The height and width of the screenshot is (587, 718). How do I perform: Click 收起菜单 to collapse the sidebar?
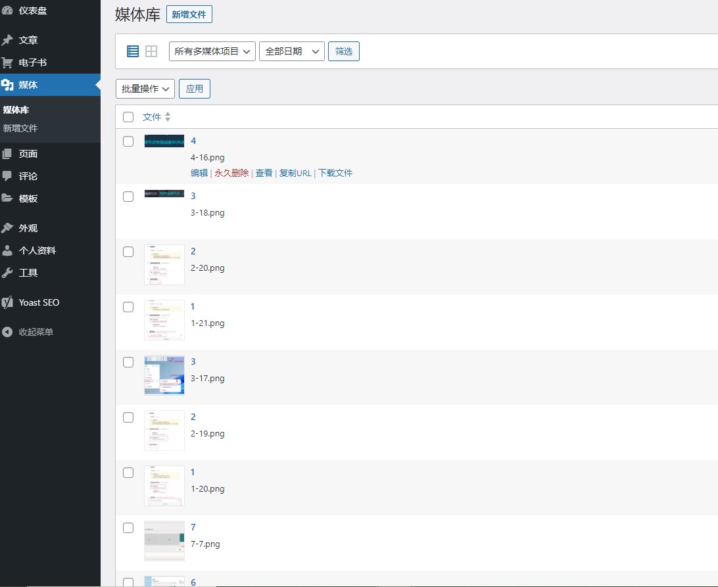pyautogui.click(x=36, y=332)
